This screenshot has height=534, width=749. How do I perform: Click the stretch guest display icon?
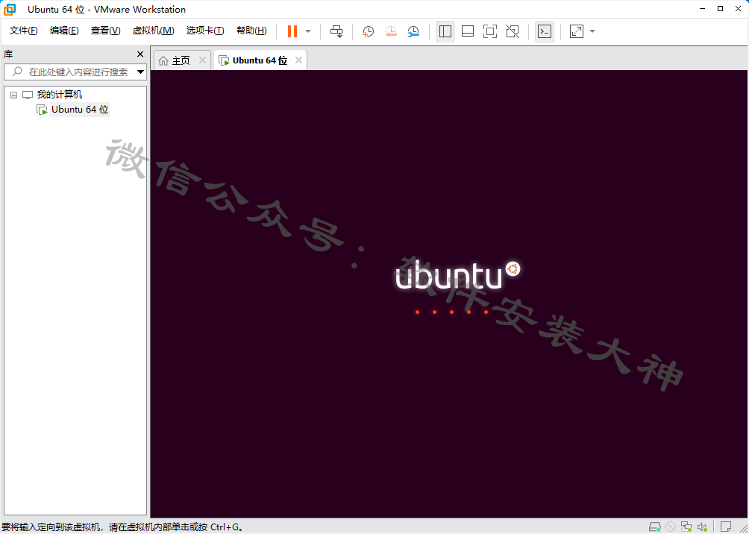(x=577, y=31)
